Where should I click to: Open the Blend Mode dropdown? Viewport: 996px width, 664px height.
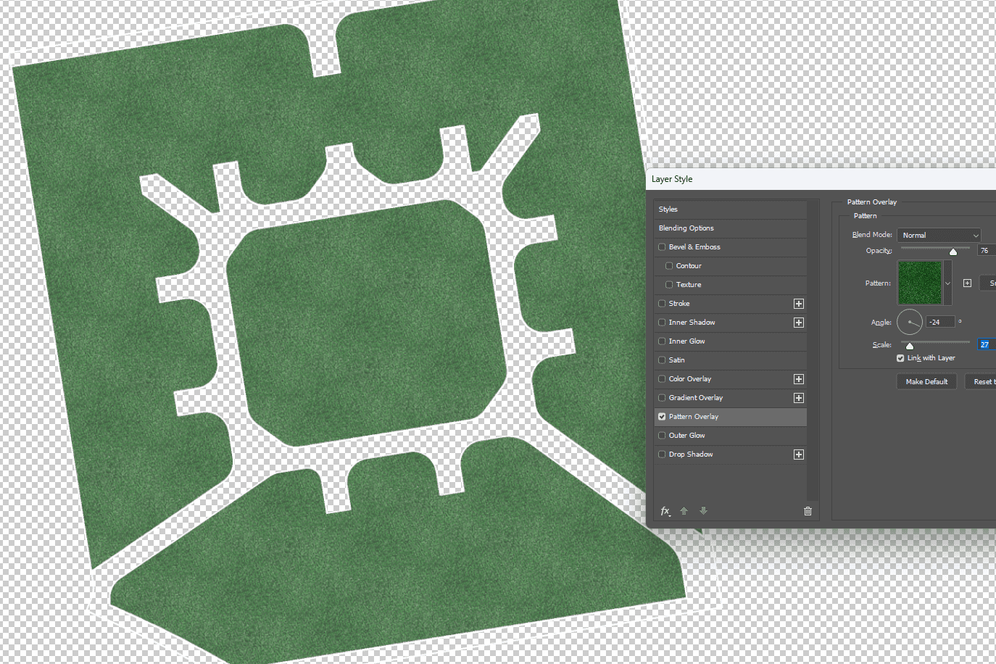pos(939,236)
